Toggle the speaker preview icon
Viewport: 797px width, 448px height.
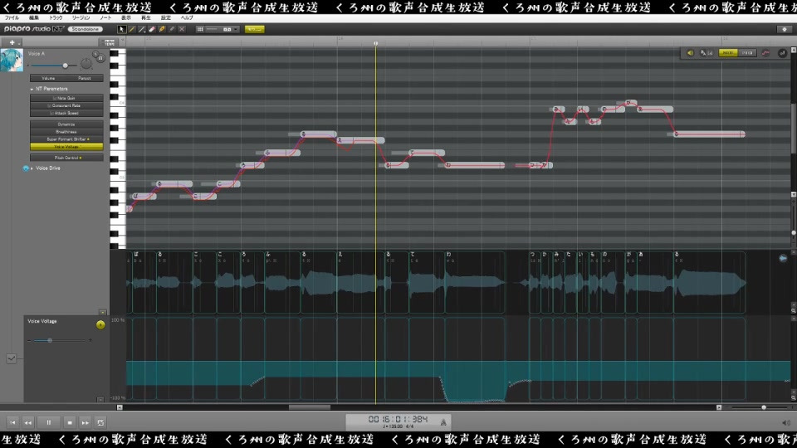pyautogui.click(x=690, y=53)
